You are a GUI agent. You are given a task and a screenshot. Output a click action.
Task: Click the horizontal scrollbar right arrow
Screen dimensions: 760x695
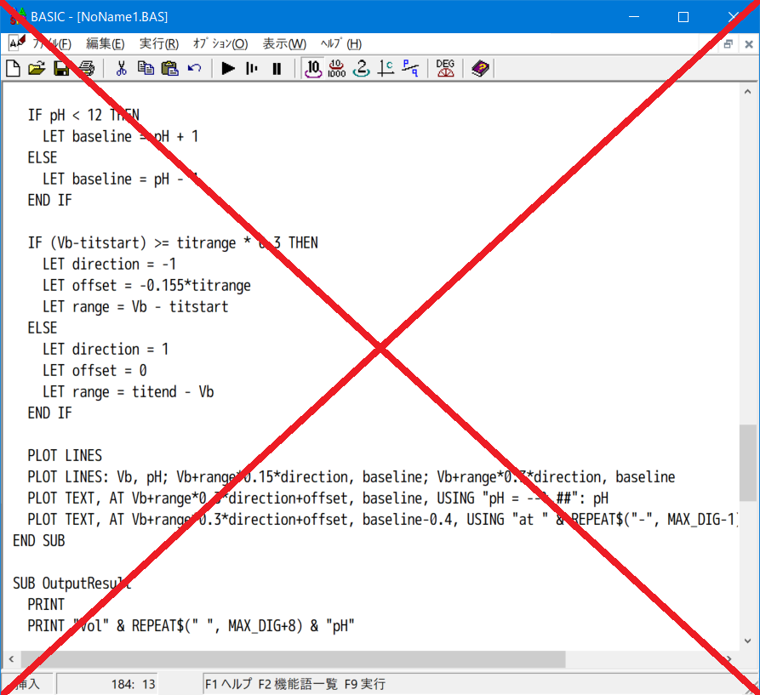[729, 659]
